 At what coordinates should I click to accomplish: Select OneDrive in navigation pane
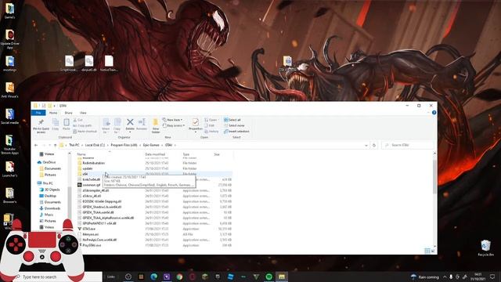[x=47, y=162]
